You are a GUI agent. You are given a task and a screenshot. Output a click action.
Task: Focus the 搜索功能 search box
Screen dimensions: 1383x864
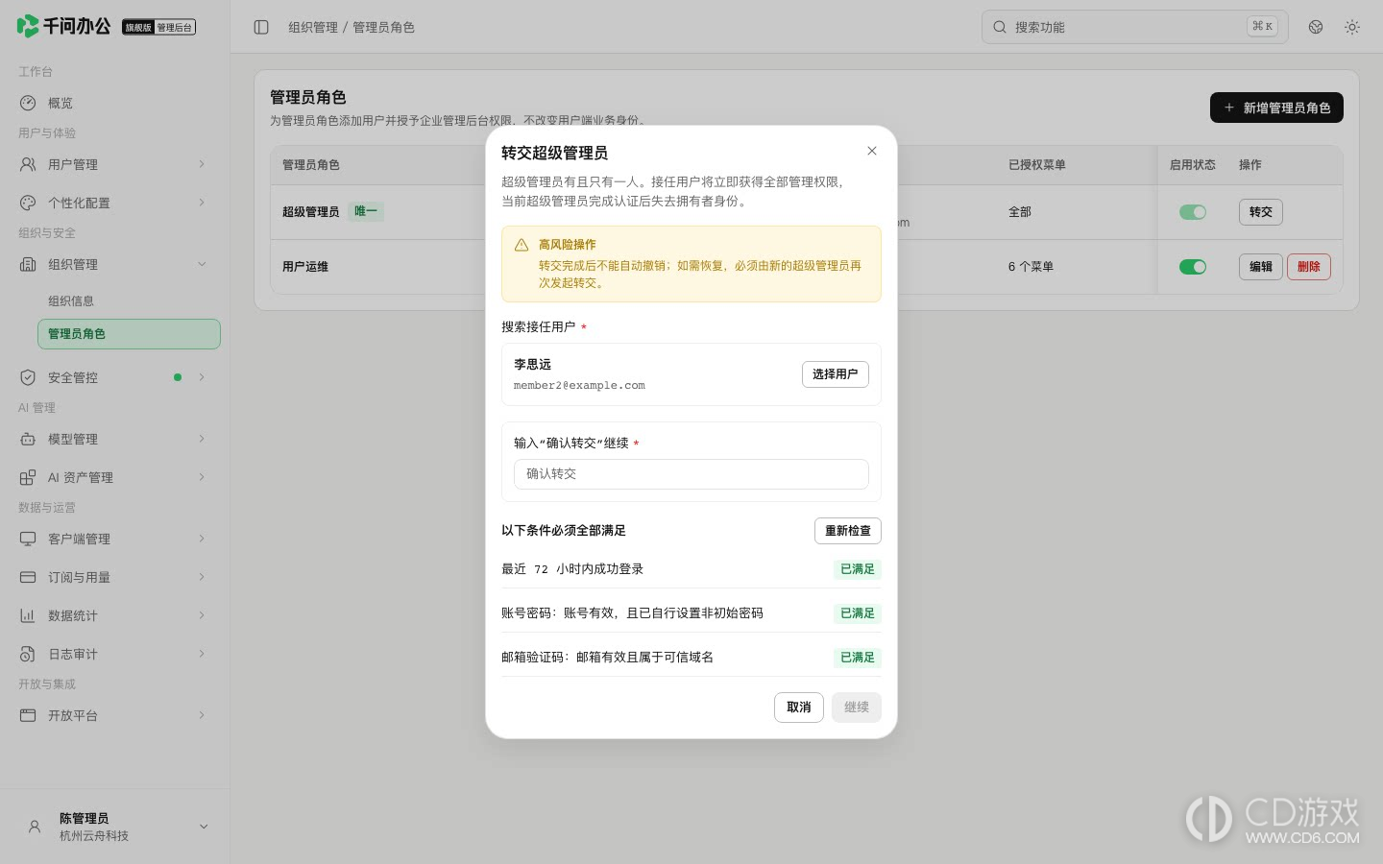pos(1134,27)
